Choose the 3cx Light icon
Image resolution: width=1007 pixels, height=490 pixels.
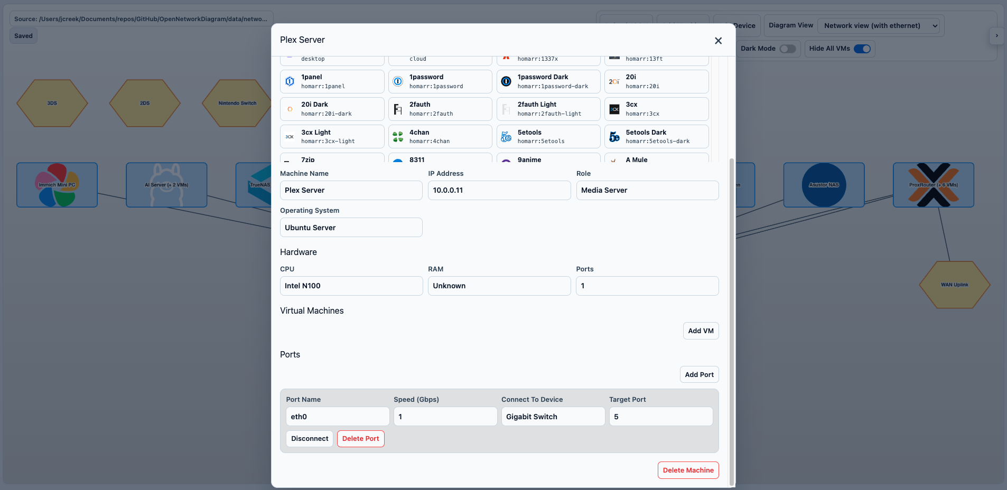point(332,137)
